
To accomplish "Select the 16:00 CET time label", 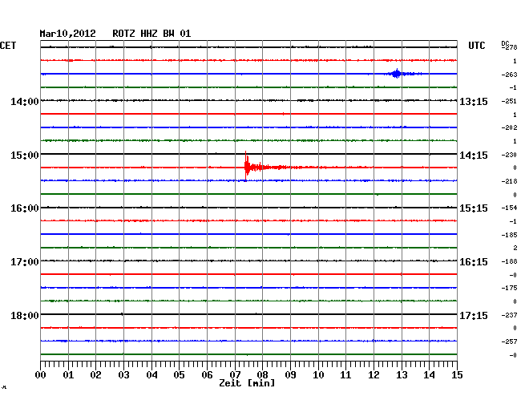I will coord(25,208).
